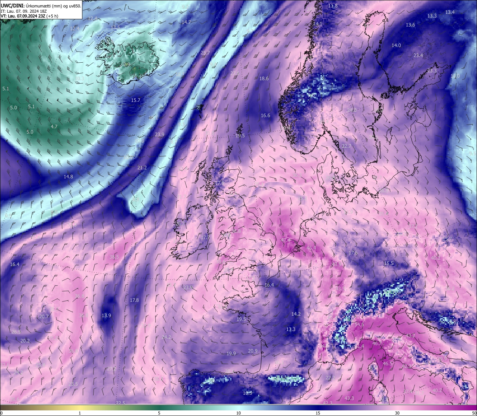The height and width of the screenshot is (416, 477).
Task: Click the 13.6 value label
Action: click(x=410, y=25)
